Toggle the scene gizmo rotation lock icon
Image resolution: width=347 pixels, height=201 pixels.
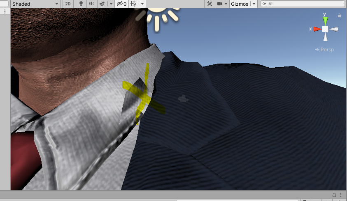pos(339,15)
